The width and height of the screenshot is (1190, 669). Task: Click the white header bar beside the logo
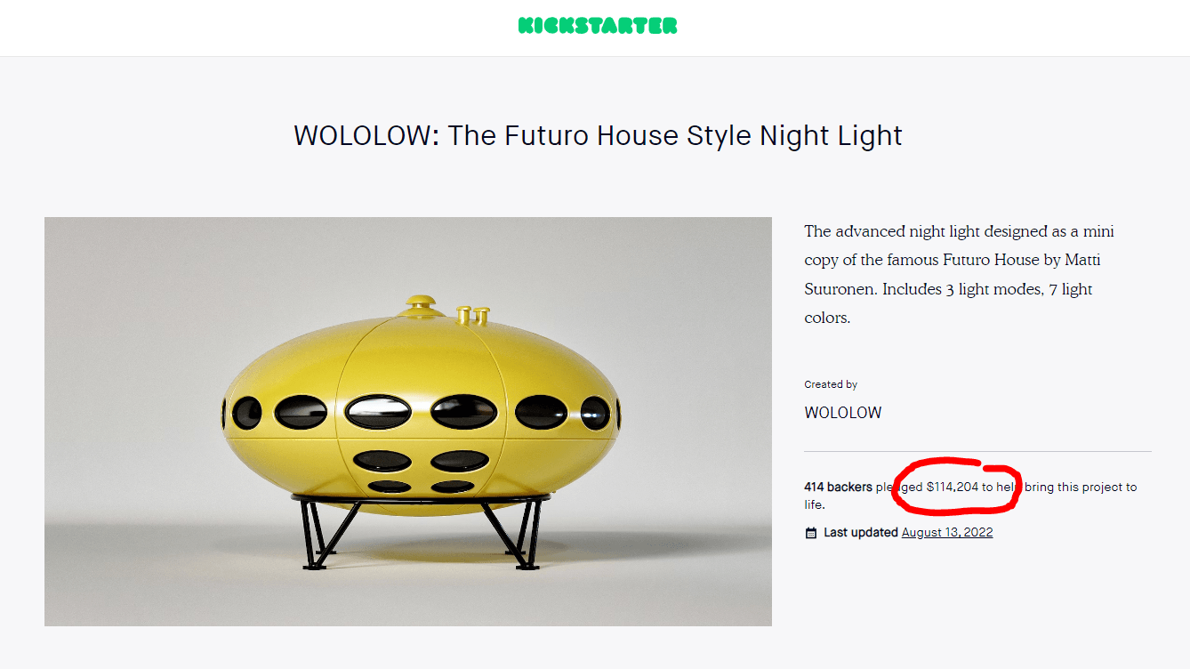[x=267, y=27]
